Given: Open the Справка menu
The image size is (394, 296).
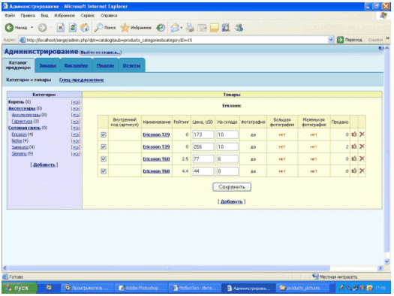Looking at the screenshot, I should point(109,16).
